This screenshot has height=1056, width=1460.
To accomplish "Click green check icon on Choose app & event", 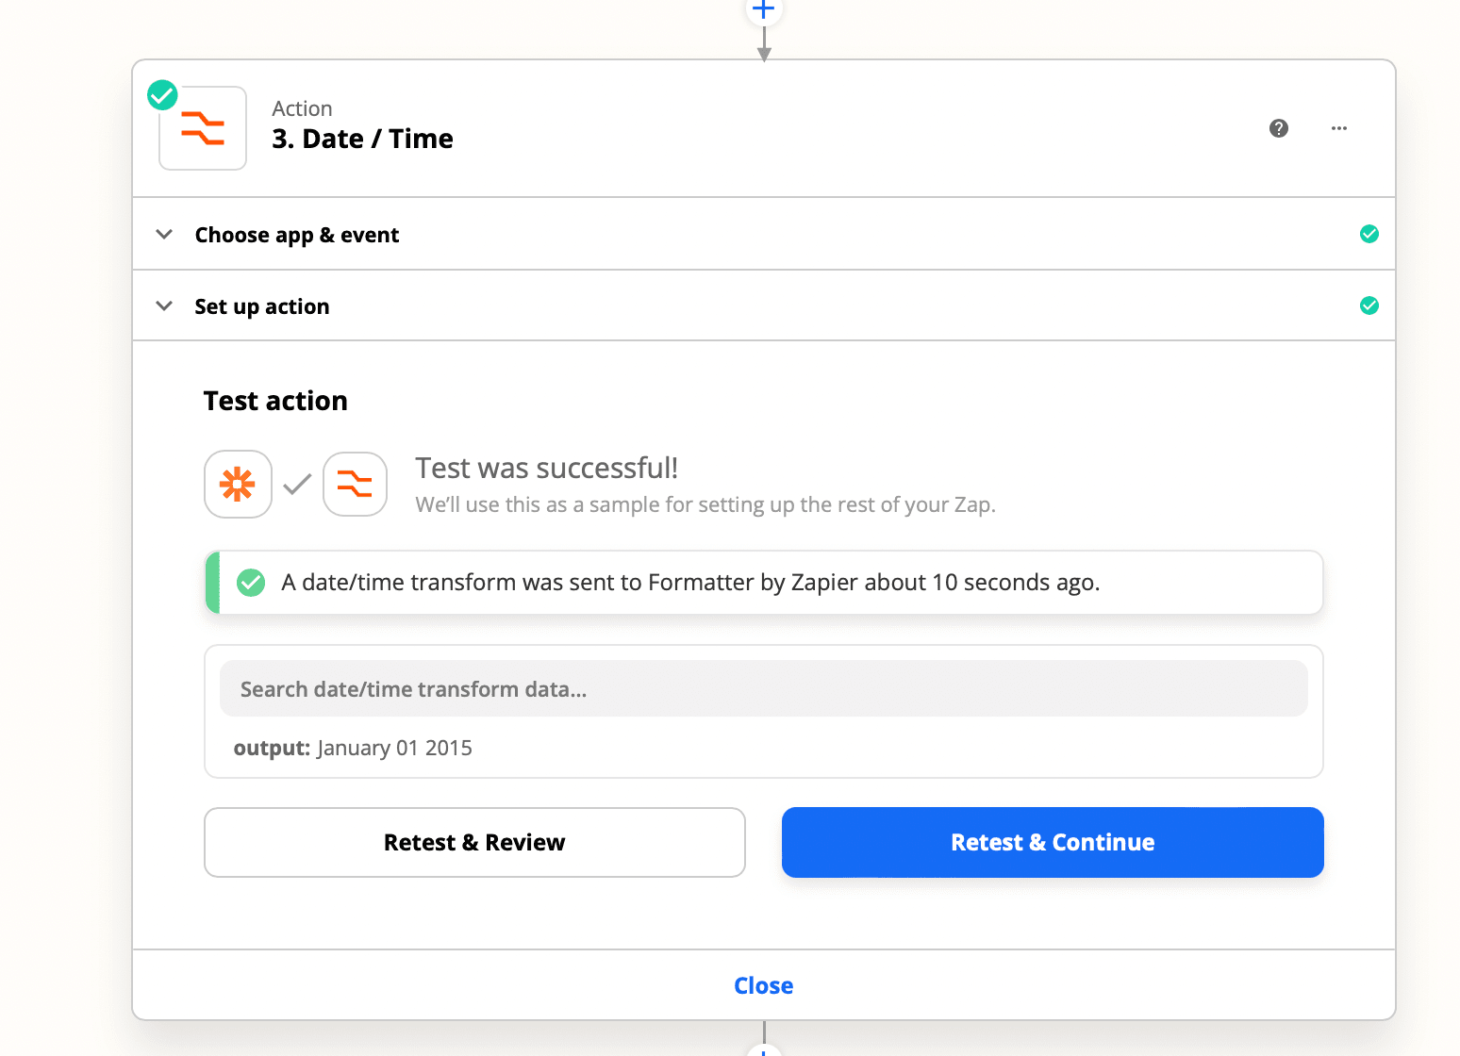I will click(x=1369, y=234).
